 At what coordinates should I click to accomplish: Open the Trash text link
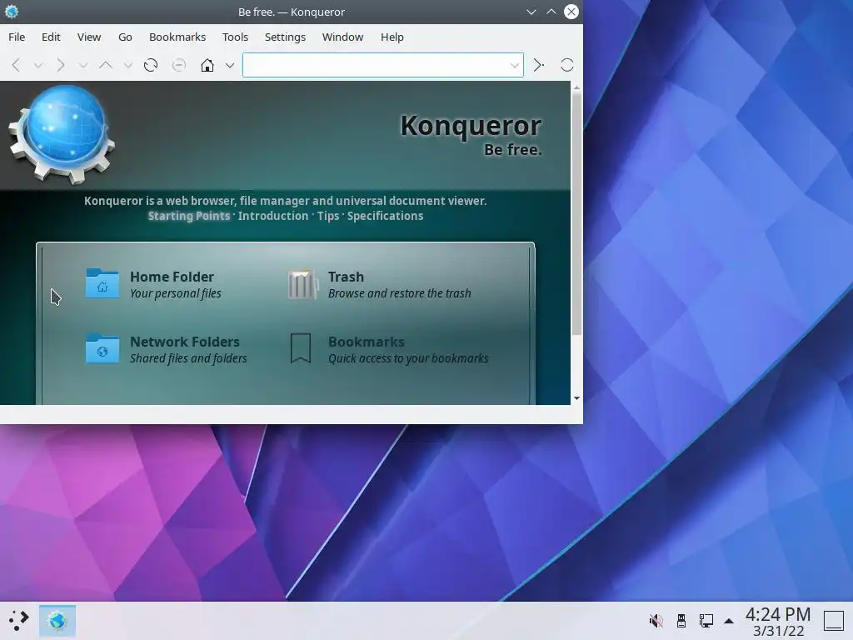coord(346,277)
